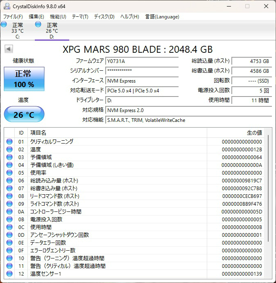Click raw value 0000000CECB697

242,196
